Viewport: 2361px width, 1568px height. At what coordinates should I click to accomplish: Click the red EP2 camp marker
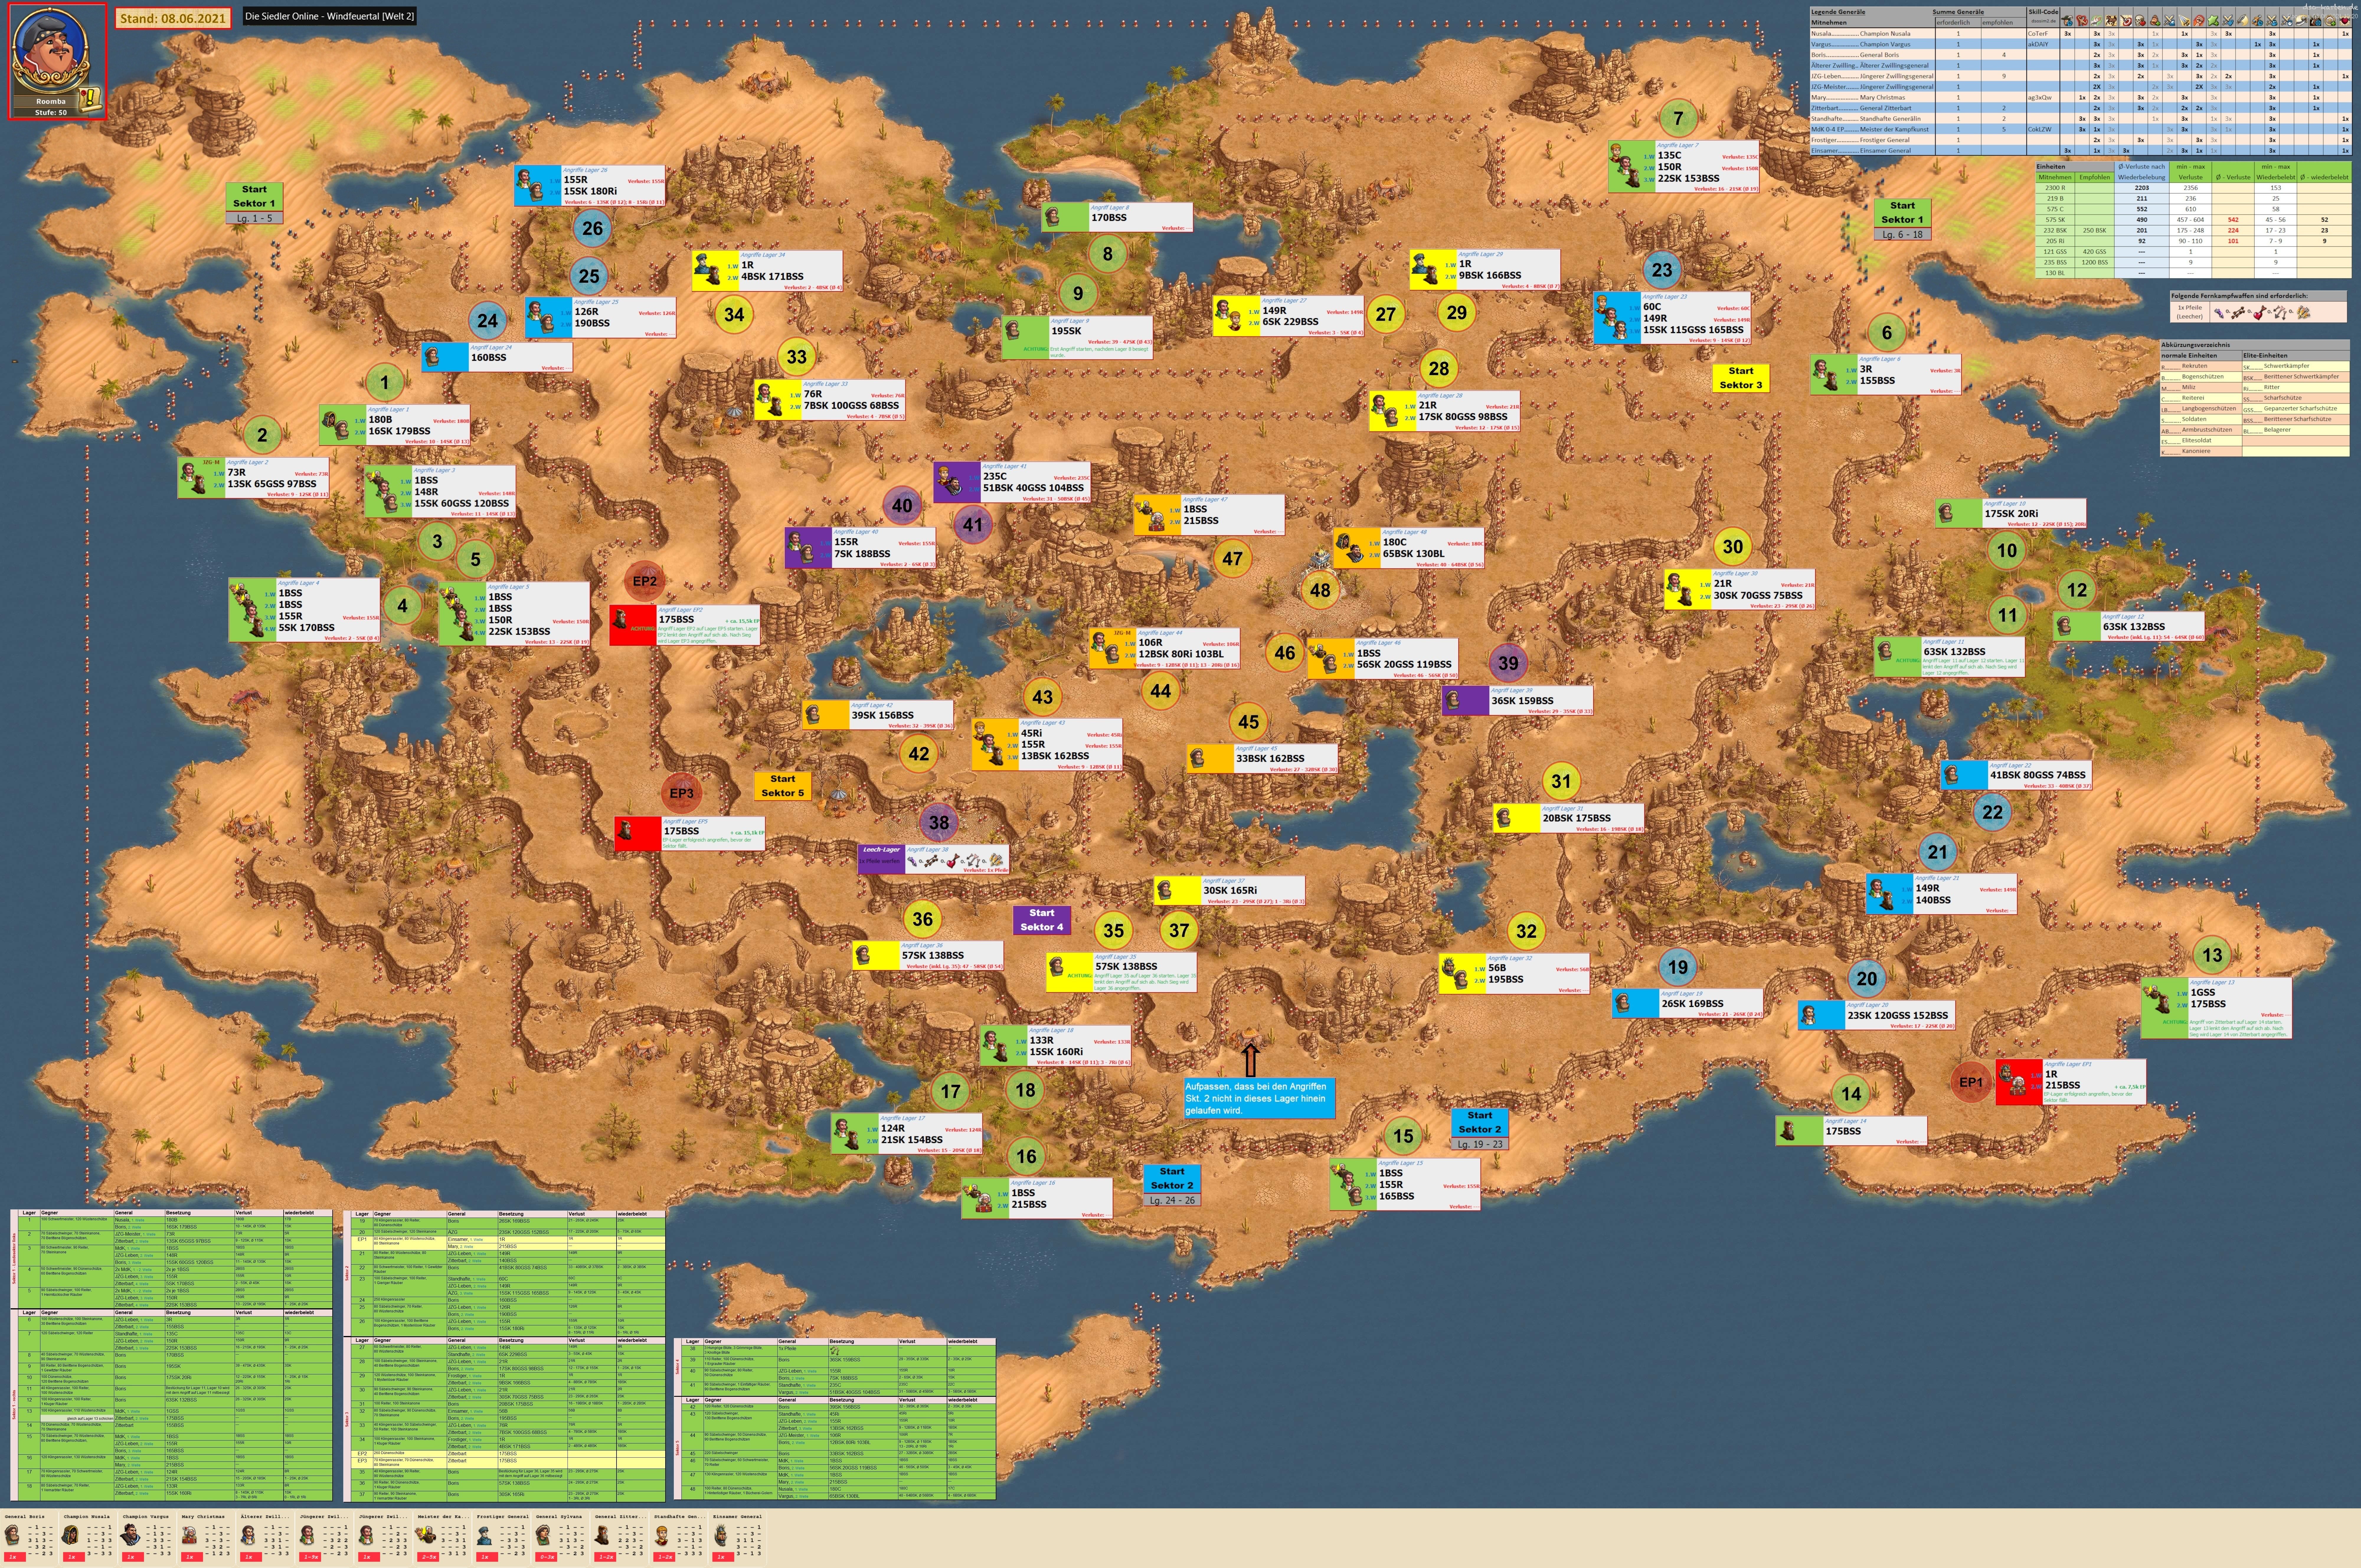click(645, 581)
